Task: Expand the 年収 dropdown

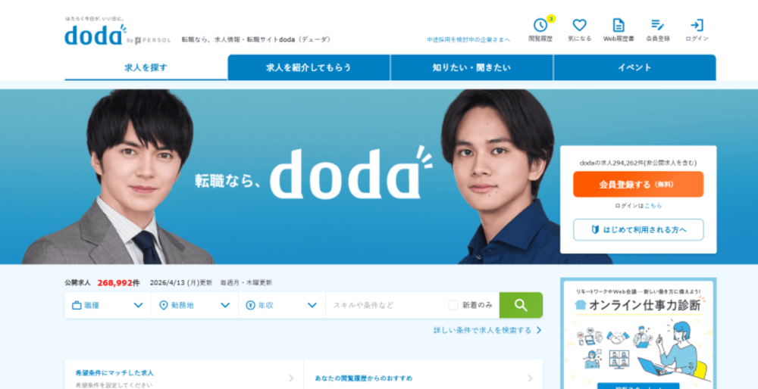Action: click(x=282, y=305)
